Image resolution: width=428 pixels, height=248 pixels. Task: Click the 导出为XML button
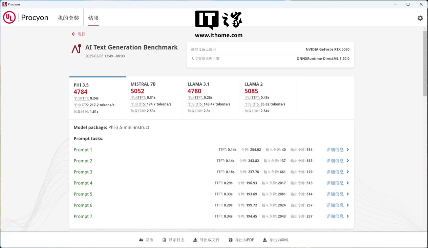276,240
